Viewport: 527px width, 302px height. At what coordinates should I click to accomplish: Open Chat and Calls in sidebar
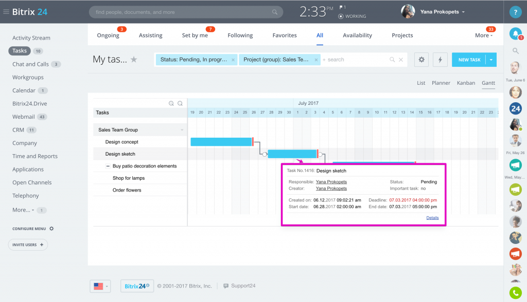point(30,64)
